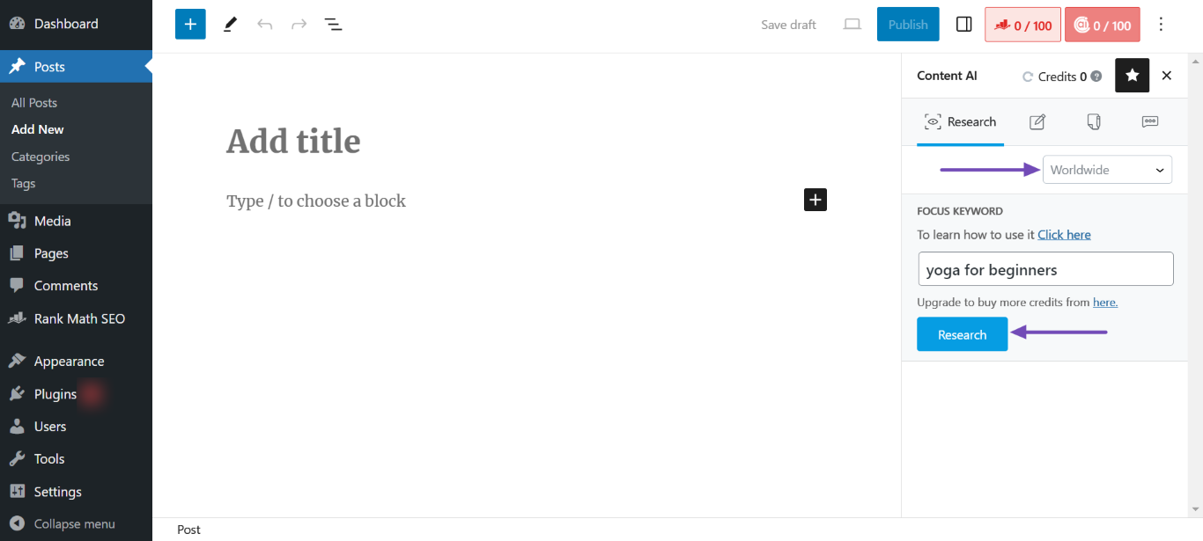This screenshot has height=541, width=1203.
Task: Open the three-dot Options menu
Action: [x=1161, y=25]
